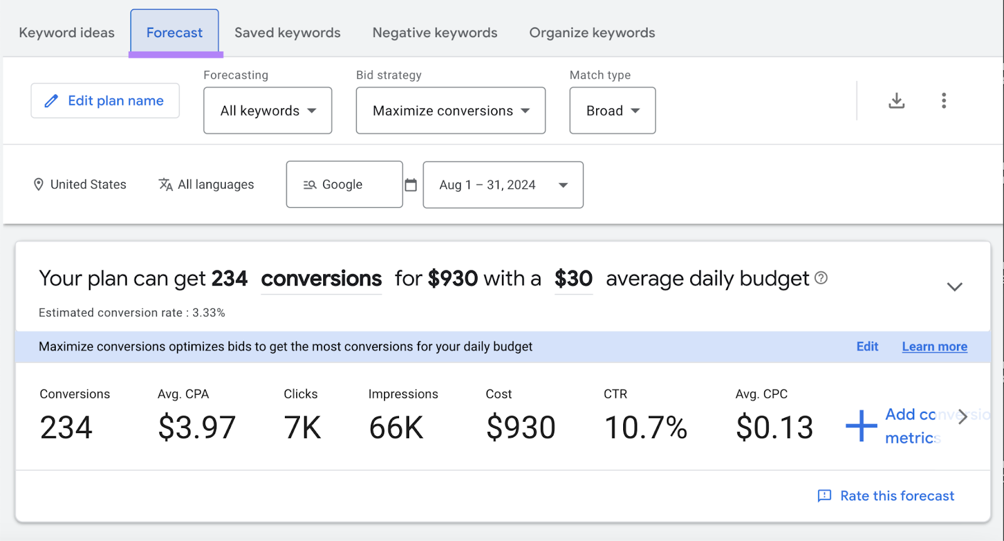Click the Edit plan name button
1004x541 pixels.
(x=105, y=100)
